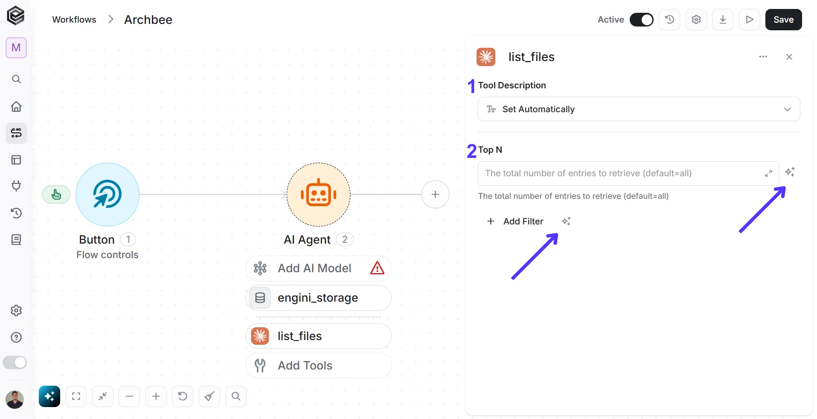Expand the Top N field editor

[x=768, y=173]
